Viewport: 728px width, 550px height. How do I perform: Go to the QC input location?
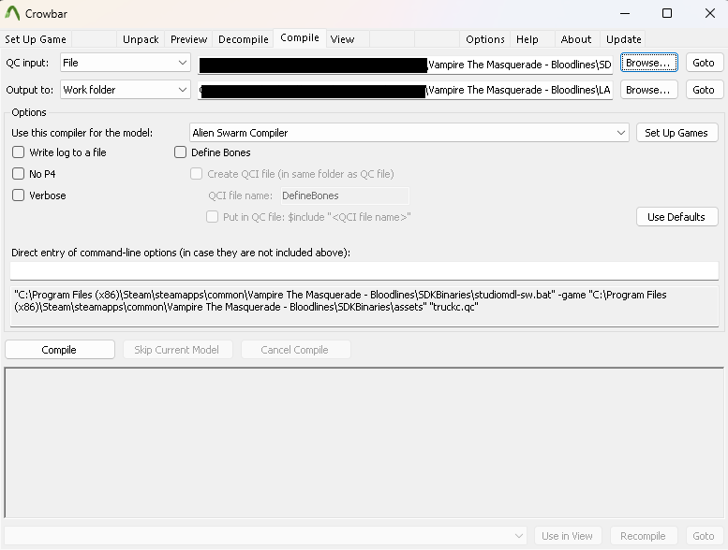point(704,63)
